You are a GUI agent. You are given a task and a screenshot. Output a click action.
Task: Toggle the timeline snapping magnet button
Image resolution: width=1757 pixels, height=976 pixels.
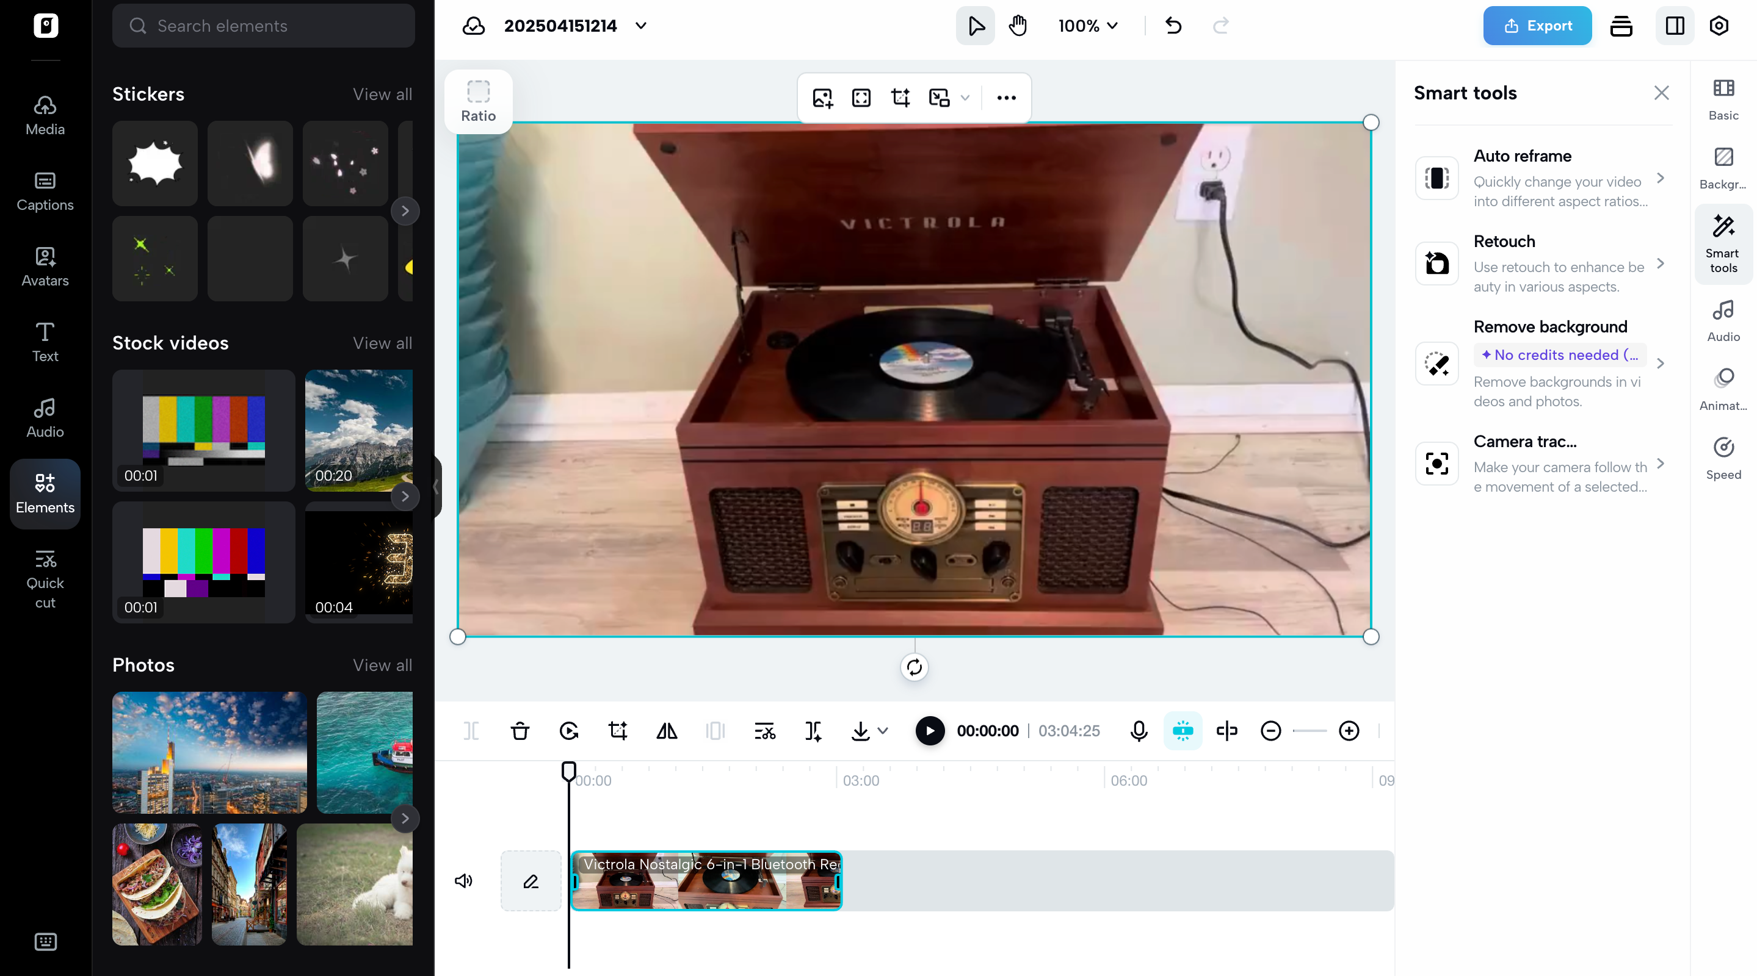[1182, 731]
